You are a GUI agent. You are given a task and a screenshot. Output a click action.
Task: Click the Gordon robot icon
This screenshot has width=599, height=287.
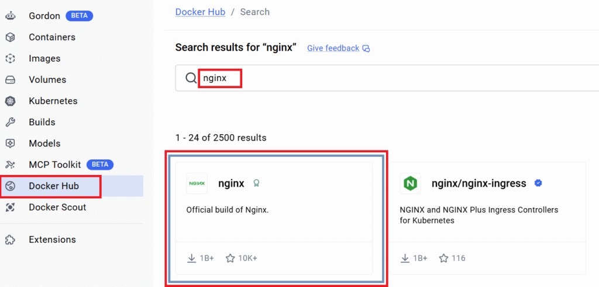coord(11,16)
